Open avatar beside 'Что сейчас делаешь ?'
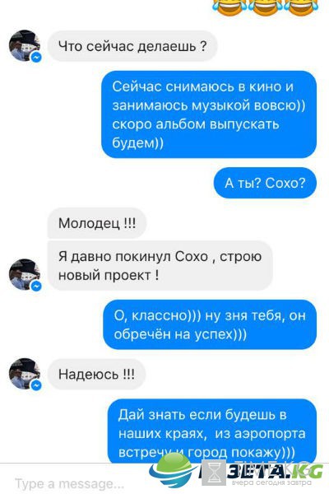Viewport: 329px width, 494px height. tap(25, 45)
